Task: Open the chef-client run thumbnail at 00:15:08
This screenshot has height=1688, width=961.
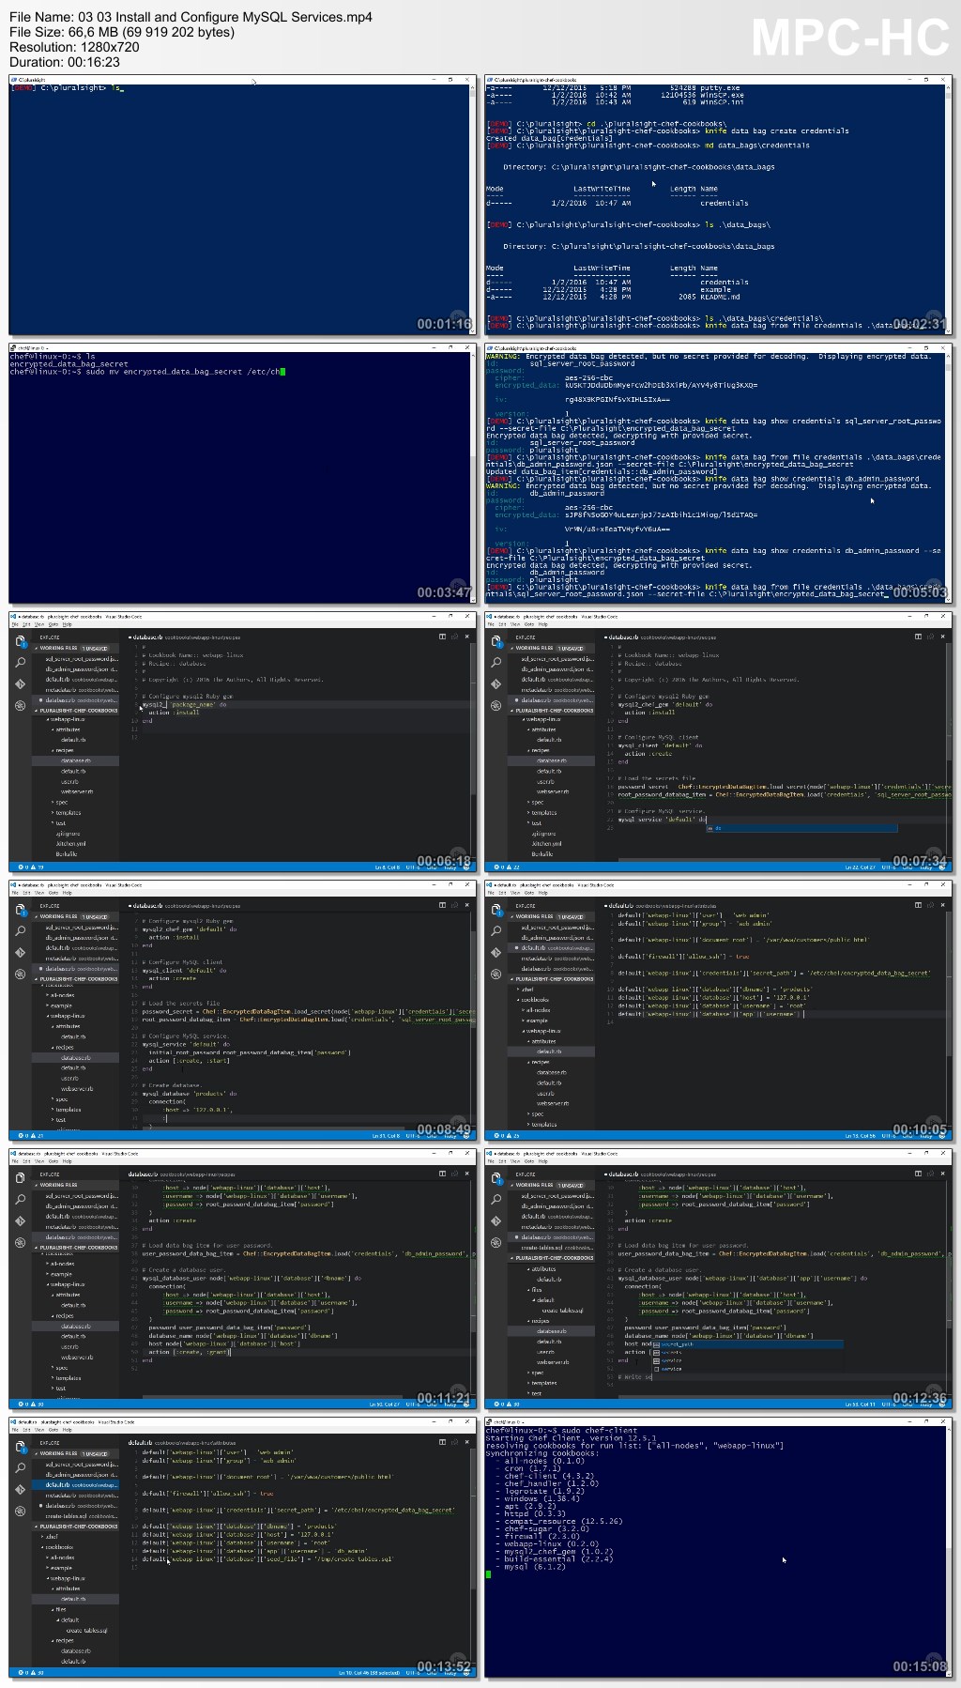Action: 718,1547
